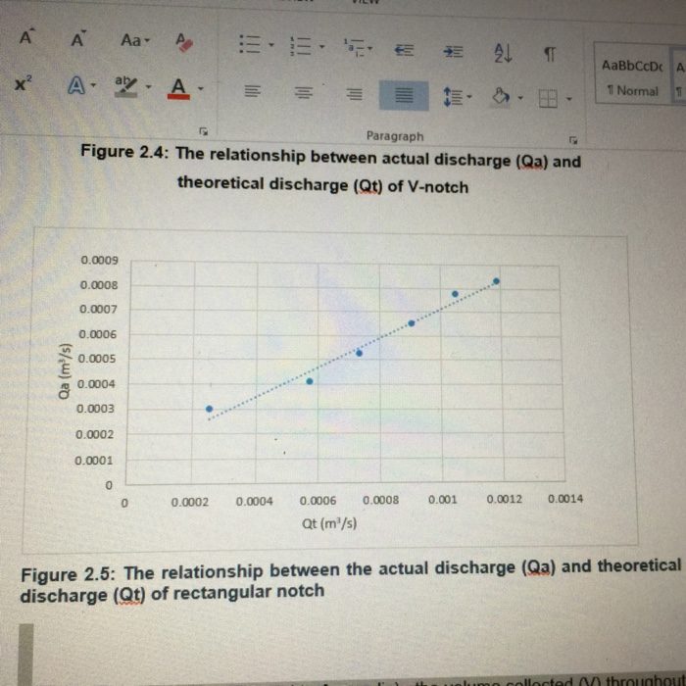This screenshot has height=686, width=686.
Task: Open Multilevel List dropdown arrow
Action: (369, 49)
